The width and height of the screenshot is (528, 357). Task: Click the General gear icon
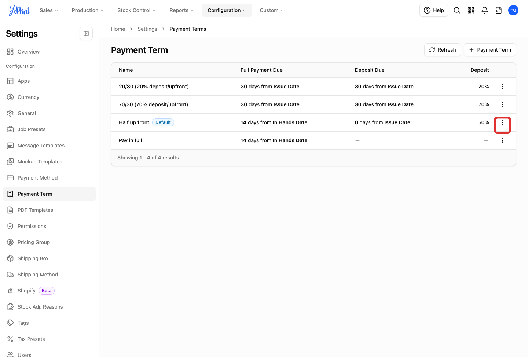(10, 113)
